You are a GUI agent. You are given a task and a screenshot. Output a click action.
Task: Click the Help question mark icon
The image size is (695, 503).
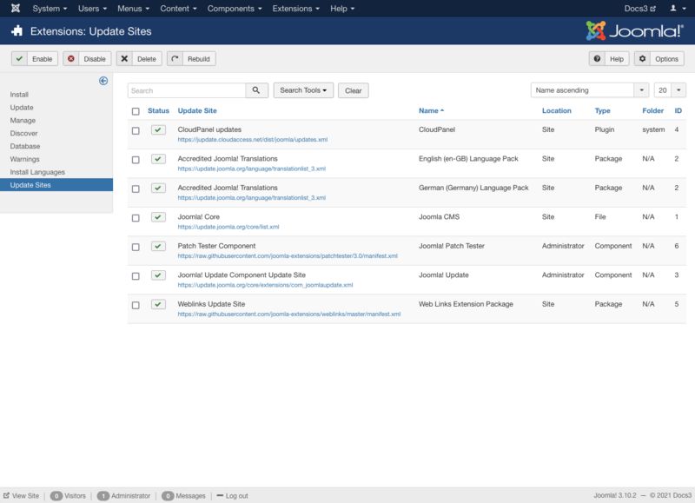tap(597, 59)
